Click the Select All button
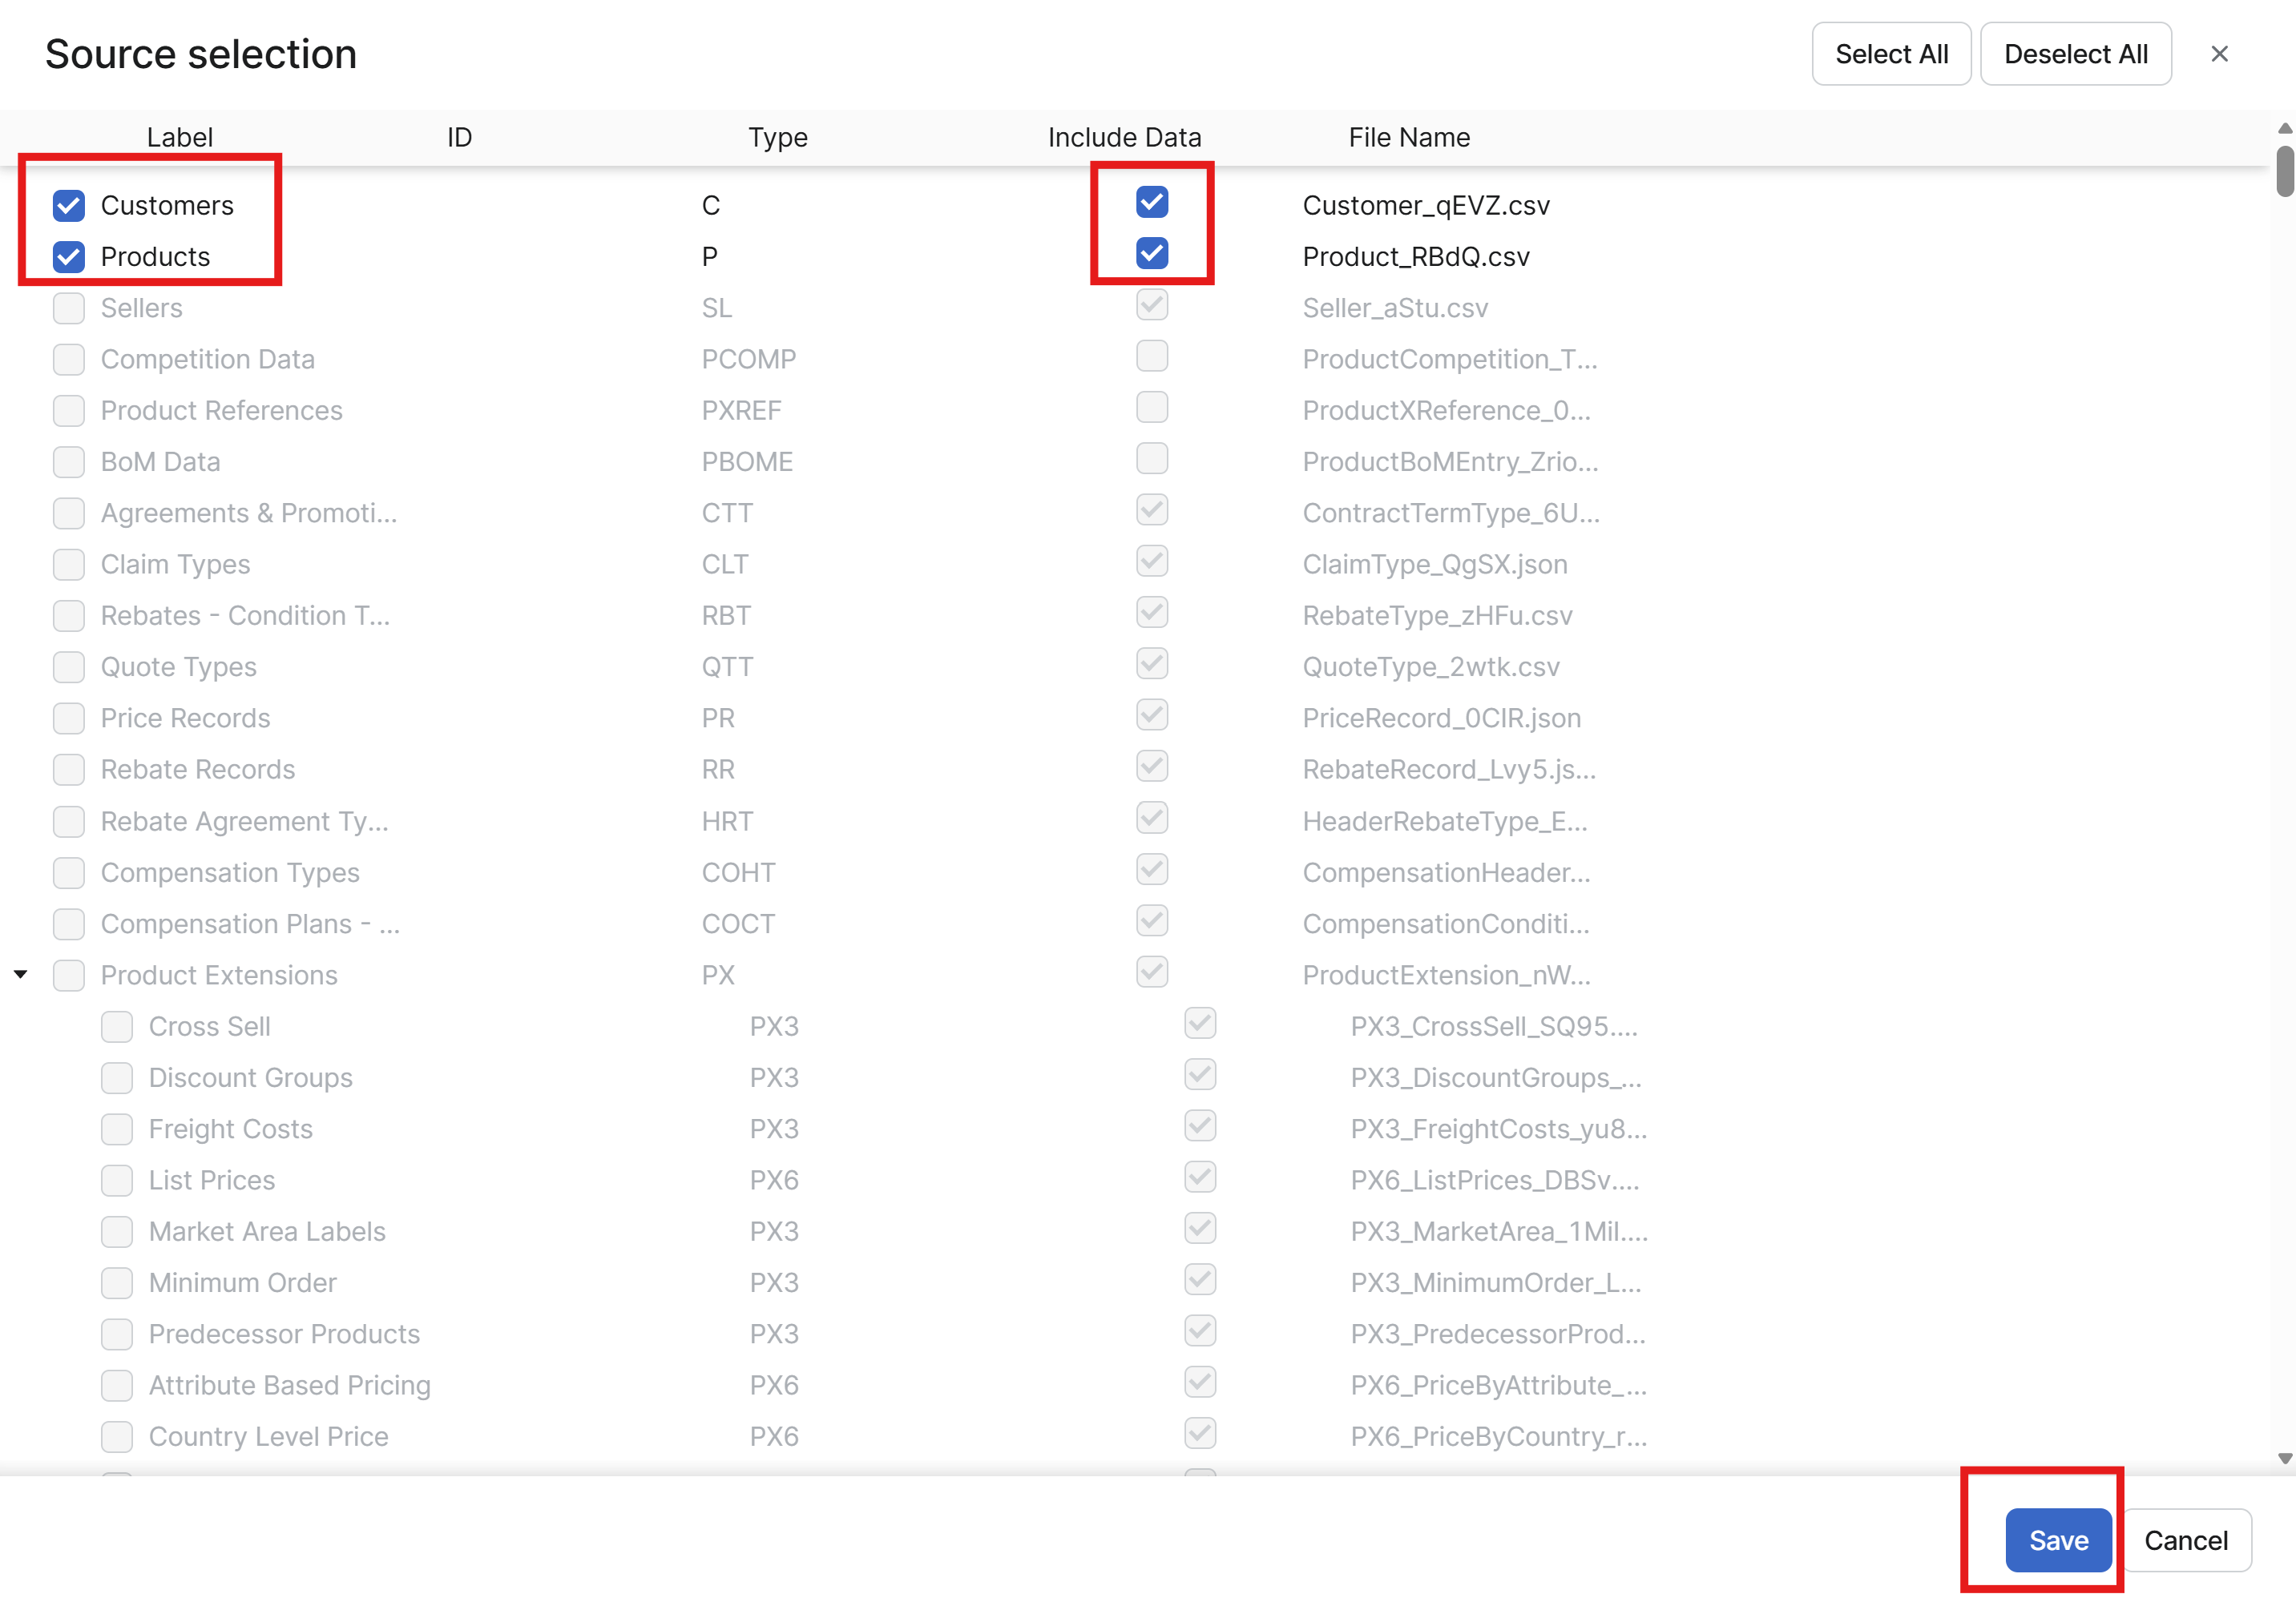Screen dimensions: 2296x1602 tap(1890, 54)
